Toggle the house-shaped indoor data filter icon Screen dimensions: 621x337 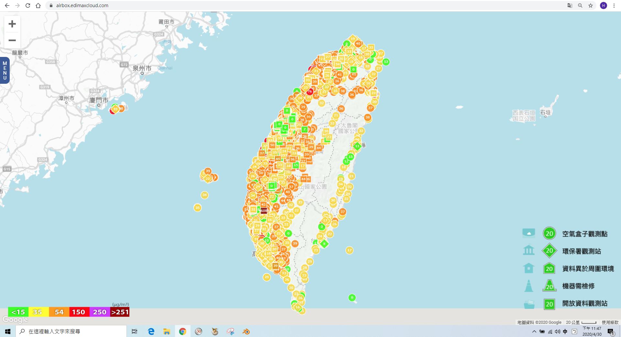(528, 268)
